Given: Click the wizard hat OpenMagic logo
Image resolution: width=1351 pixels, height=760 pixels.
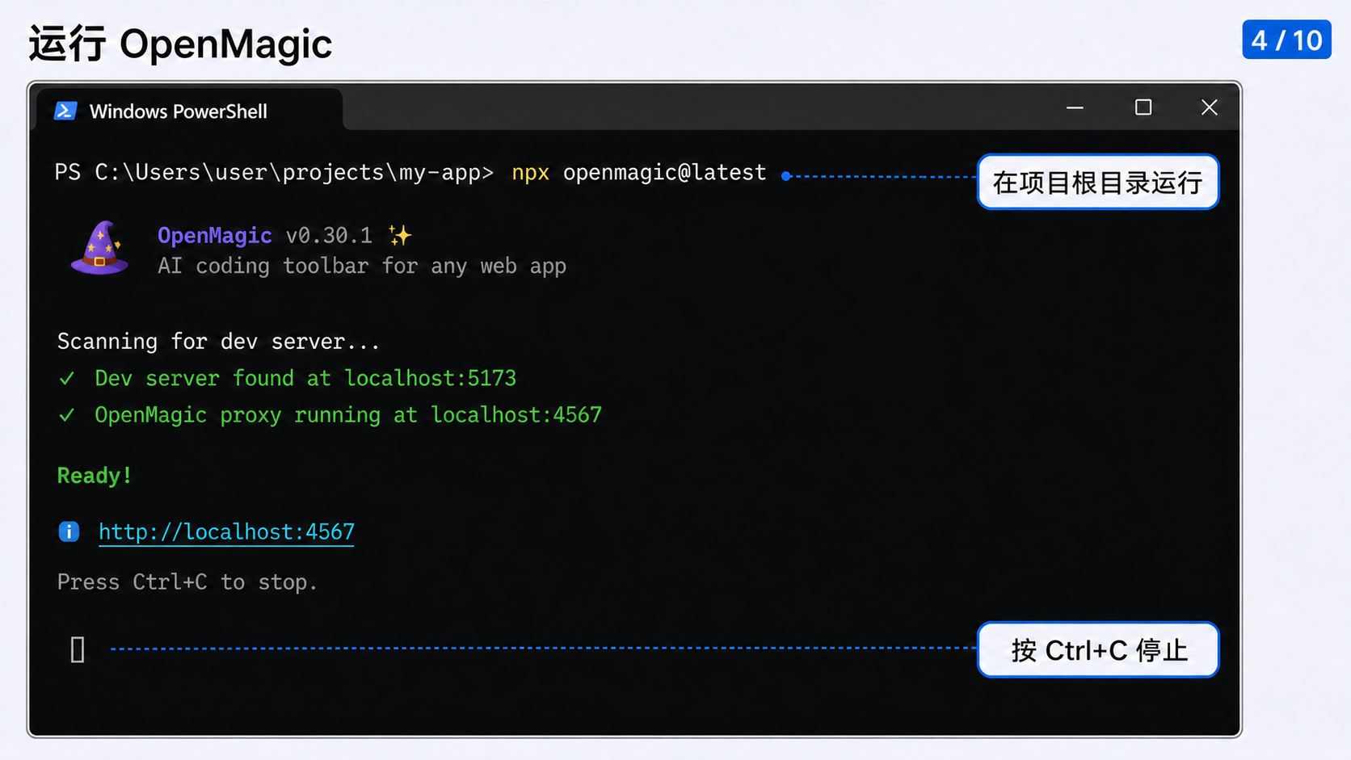Looking at the screenshot, I should [x=99, y=248].
